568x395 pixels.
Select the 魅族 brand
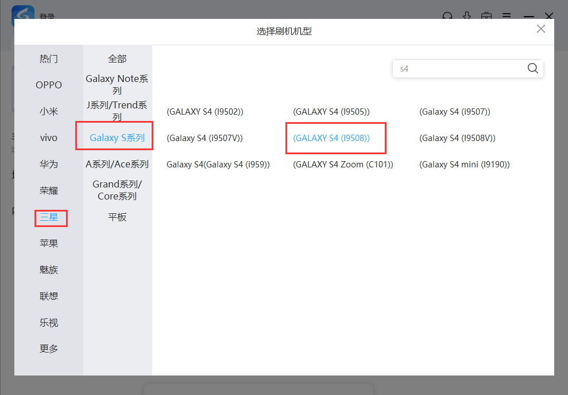pyautogui.click(x=49, y=270)
